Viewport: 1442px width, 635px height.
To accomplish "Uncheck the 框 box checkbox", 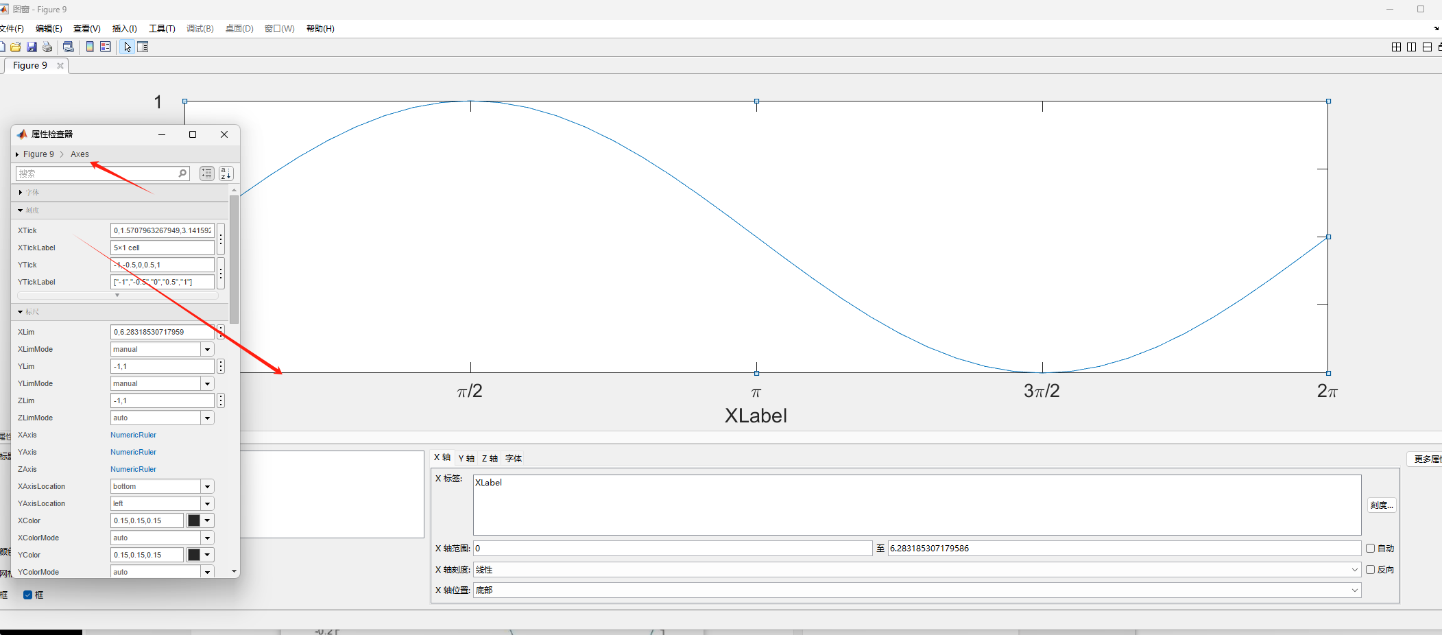I will [28, 595].
